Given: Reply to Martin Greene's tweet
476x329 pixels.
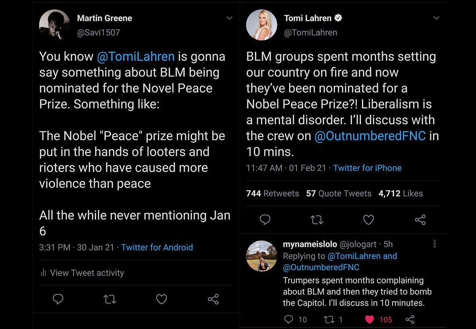Looking at the screenshot, I should click(58, 299).
